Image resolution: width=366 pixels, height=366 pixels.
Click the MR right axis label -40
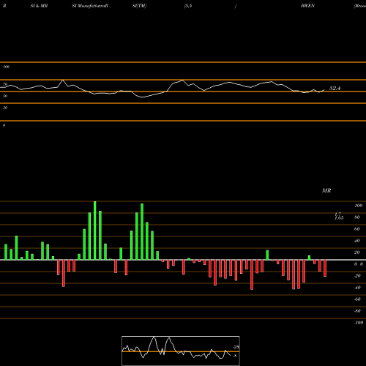(x=357, y=288)
